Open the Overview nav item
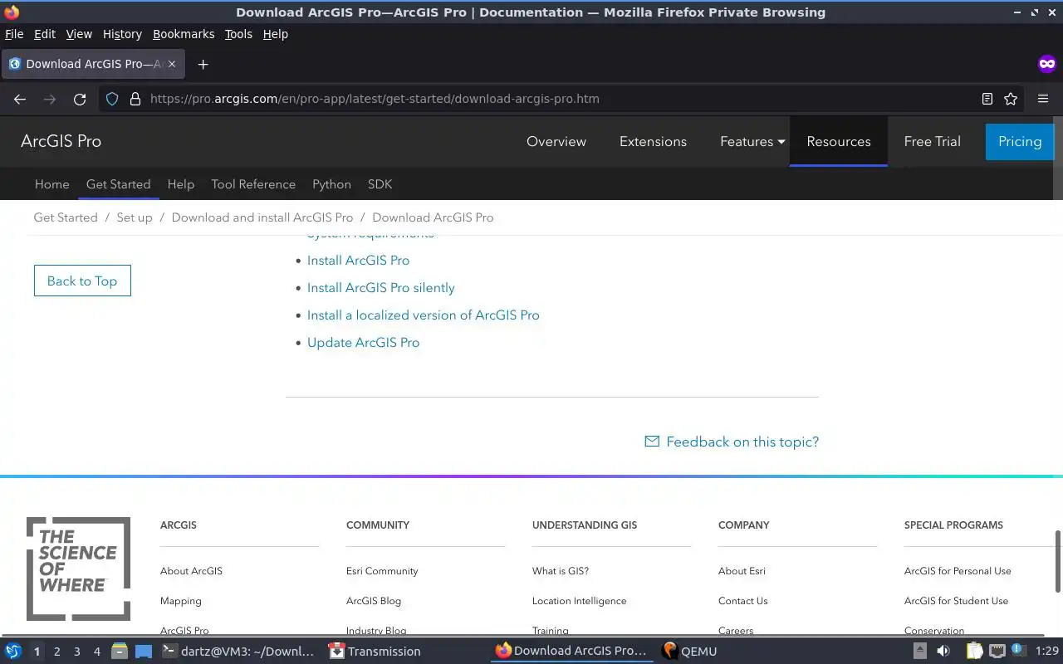This screenshot has height=664, width=1063. 556,142
